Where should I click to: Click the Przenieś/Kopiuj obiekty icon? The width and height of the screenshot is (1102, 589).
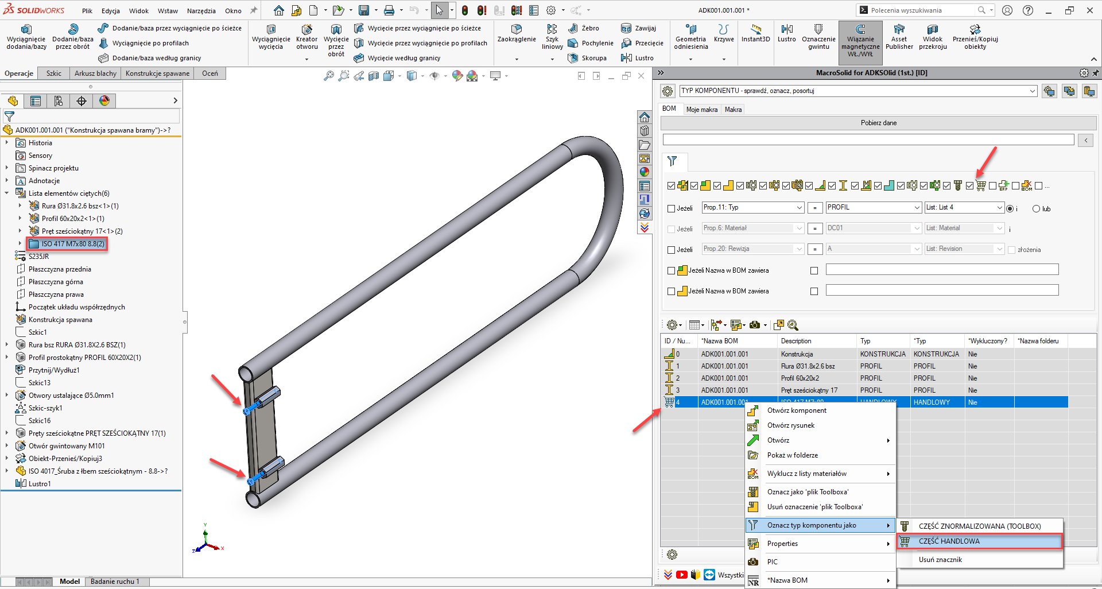tap(975, 30)
